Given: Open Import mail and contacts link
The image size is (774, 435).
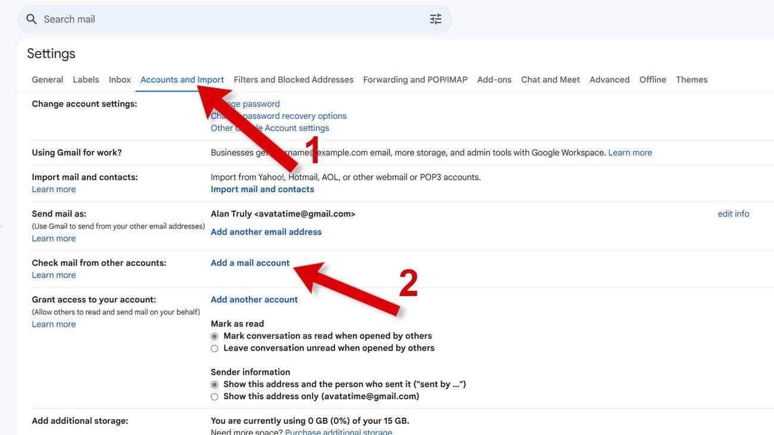Looking at the screenshot, I should coord(263,189).
